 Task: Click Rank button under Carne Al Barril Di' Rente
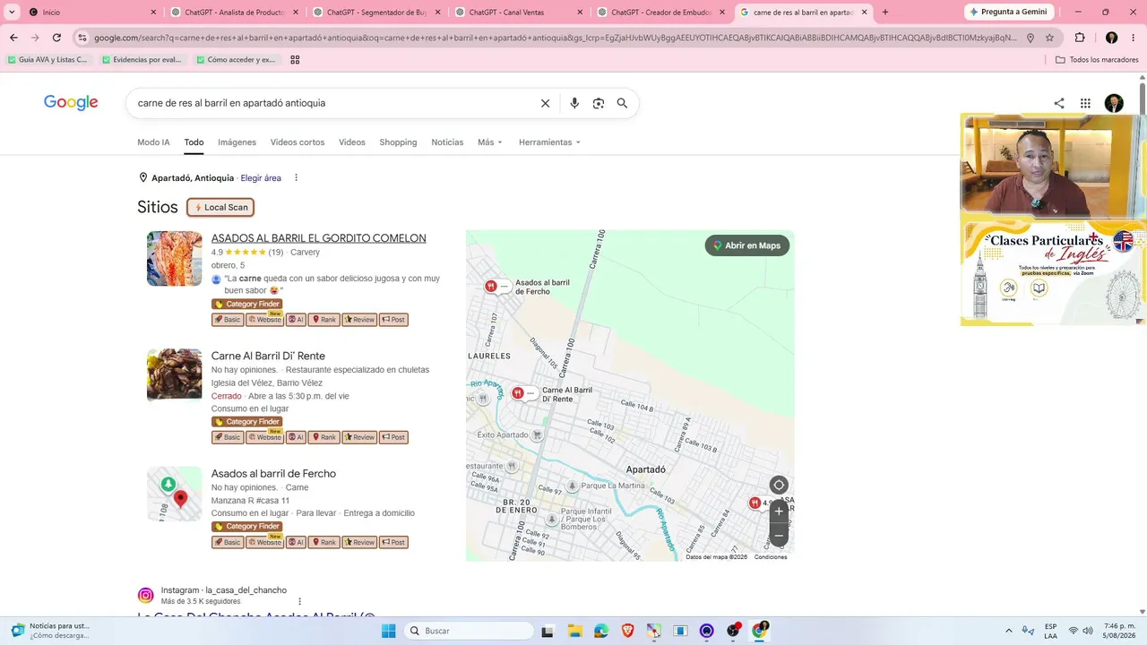click(323, 437)
